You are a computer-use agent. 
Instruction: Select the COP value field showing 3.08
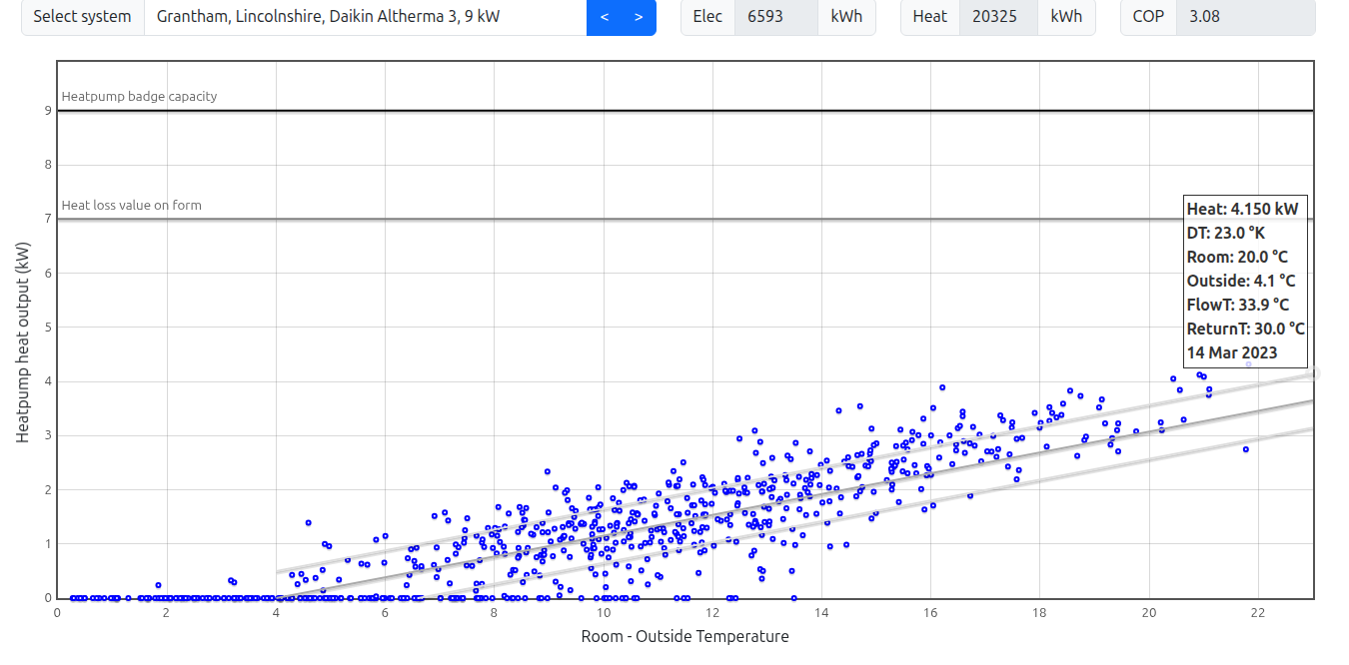point(1244,17)
